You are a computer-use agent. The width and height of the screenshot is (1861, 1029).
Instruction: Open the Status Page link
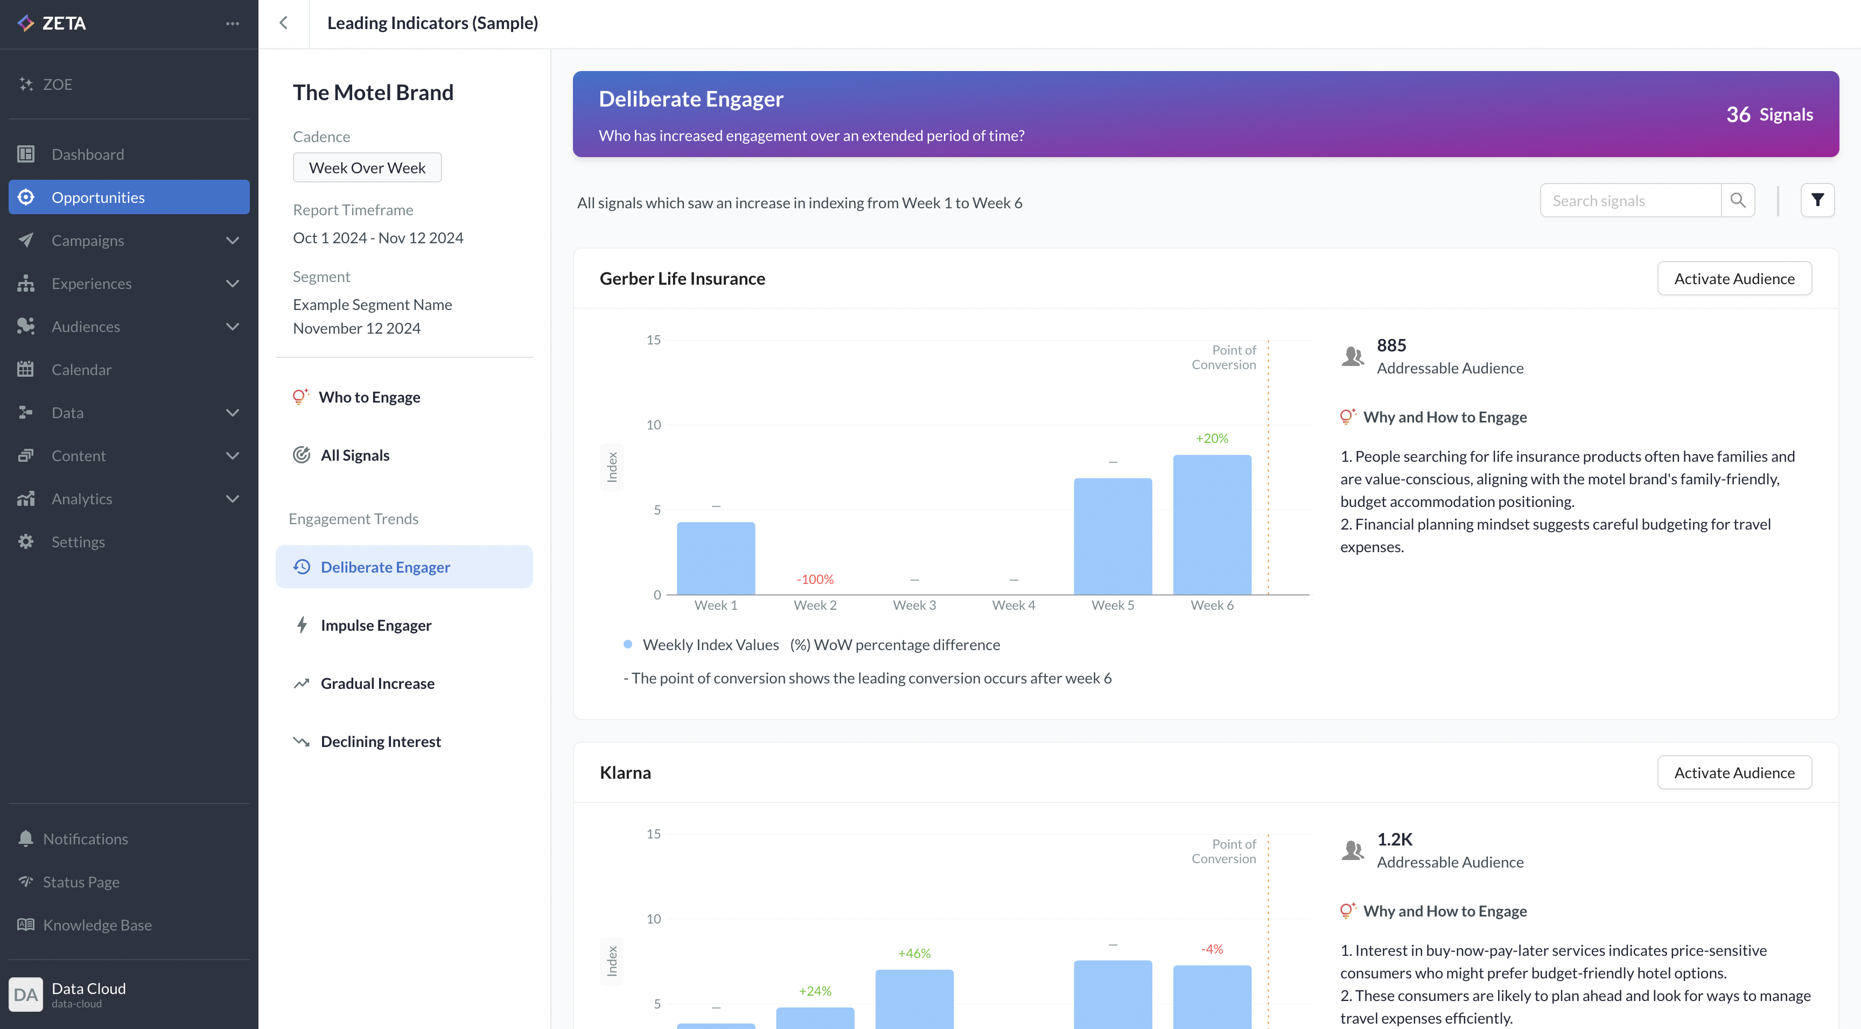tap(81, 882)
